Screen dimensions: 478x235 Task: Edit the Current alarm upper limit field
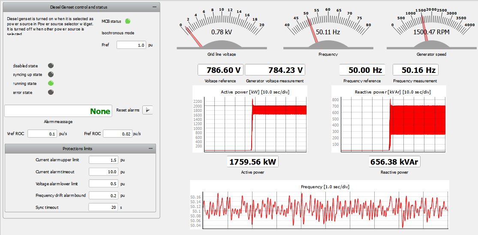tap(103, 160)
